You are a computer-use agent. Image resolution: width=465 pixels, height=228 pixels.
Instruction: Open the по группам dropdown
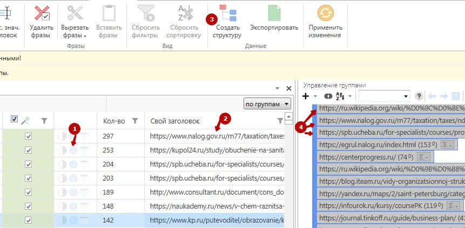coord(267,104)
